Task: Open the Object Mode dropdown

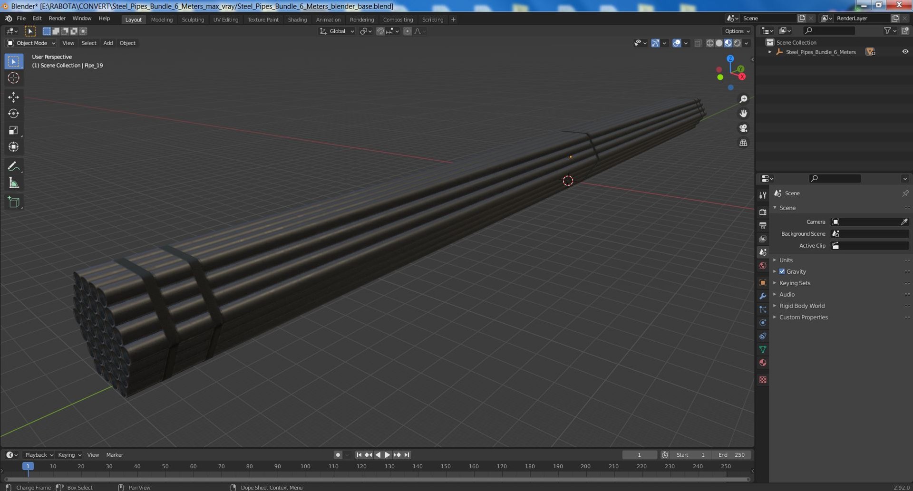Action: point(31,43)
